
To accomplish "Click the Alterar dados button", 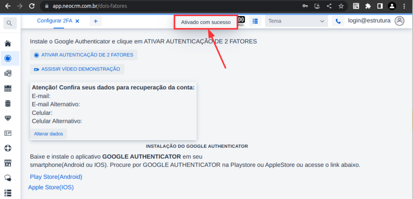I will pyautogui.click(x=48, y=134).
